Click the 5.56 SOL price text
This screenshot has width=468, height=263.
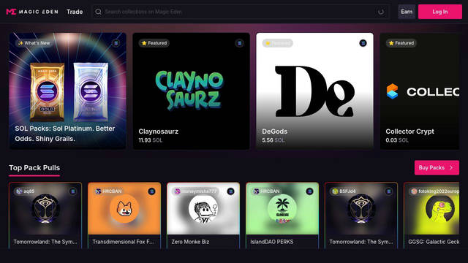pos(273,140)
